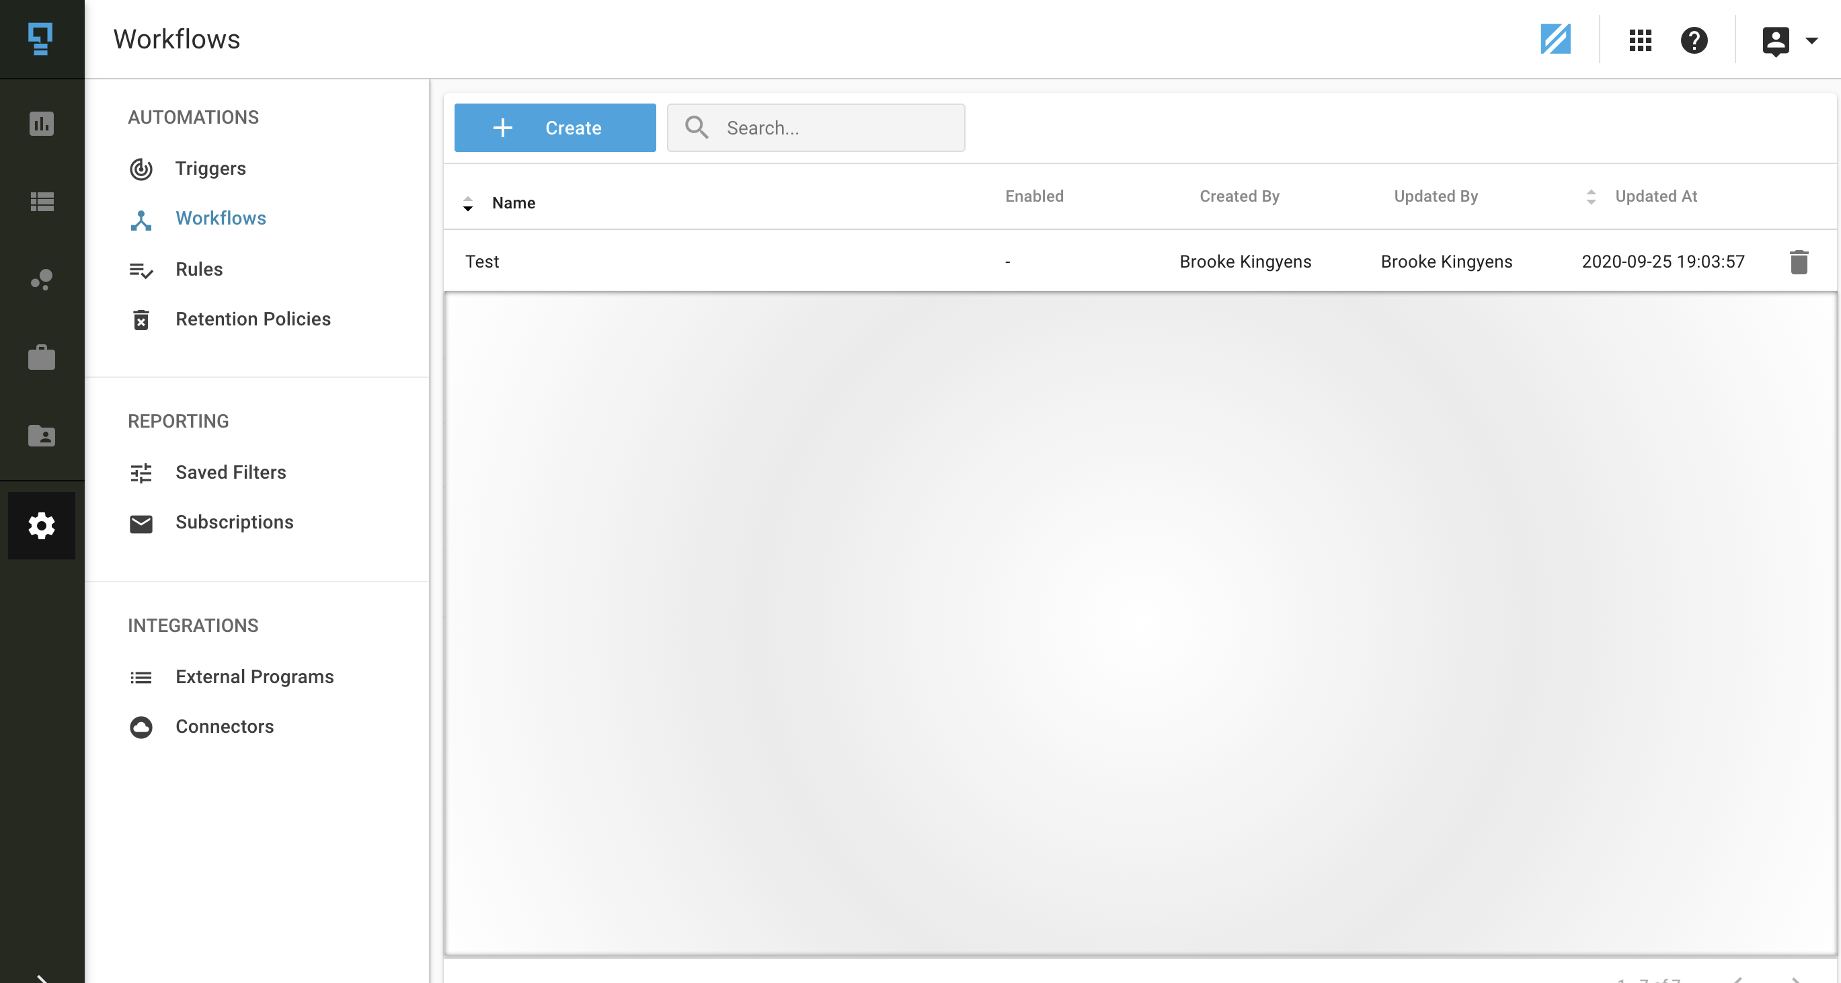
Task: Open Retention Policies menu item
Action: (x=252, y=319)
